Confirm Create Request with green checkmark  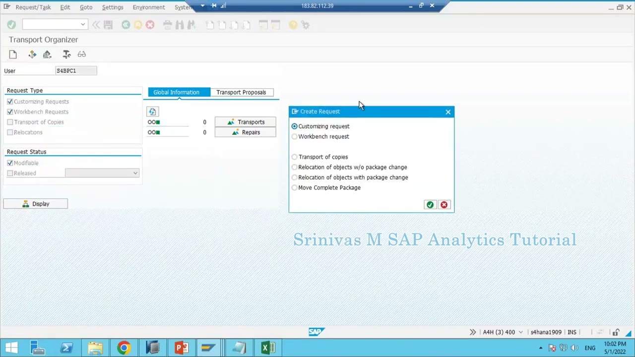click(x=430, y=205)
